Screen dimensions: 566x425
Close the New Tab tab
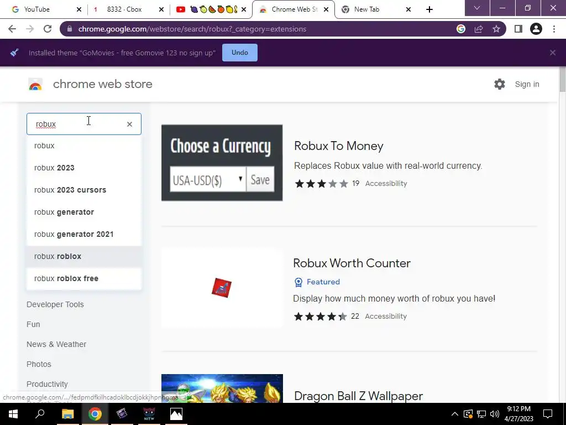(x=408, y=9)
